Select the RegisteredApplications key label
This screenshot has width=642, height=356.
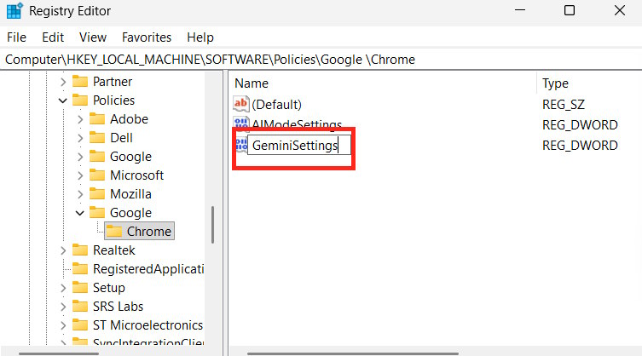(148, 269)
